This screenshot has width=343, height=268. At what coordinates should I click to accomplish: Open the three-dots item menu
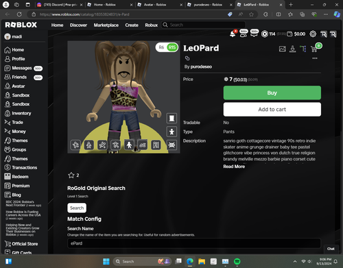pyautogui.click(x=315, y=58)
